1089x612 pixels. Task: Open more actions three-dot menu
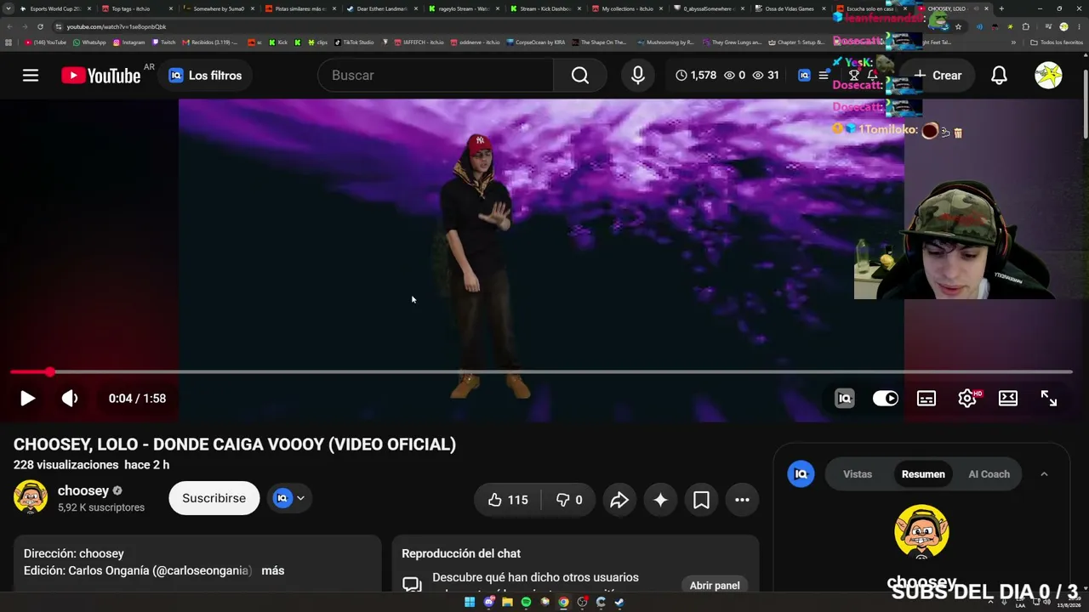[742, 500]
